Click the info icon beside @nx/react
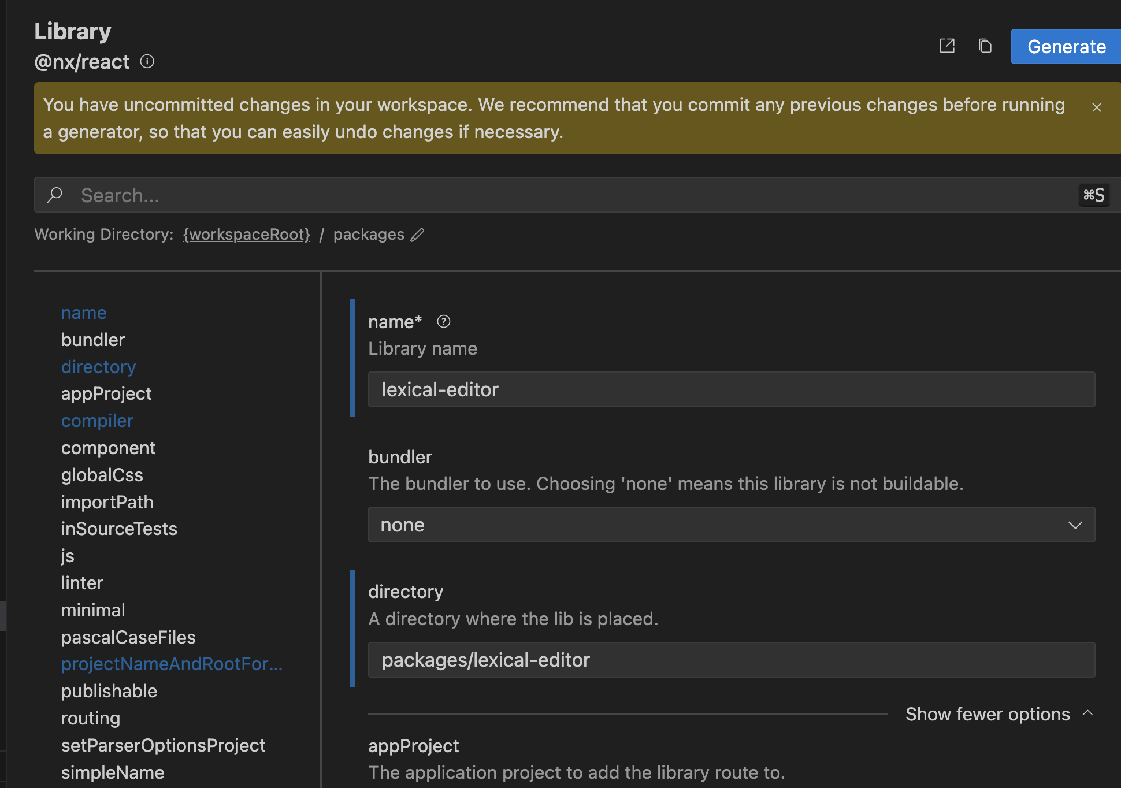Screen dimensions: 1121x788 coord(147,61)
